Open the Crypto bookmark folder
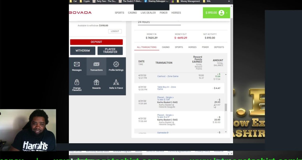 click(85, 1)
